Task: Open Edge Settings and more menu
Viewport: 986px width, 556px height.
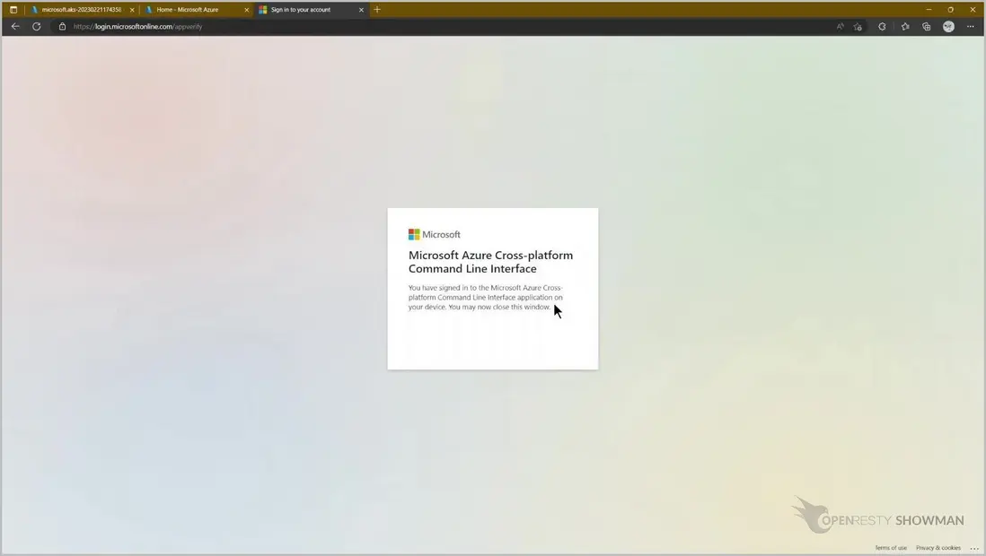Action: (970, 26)
